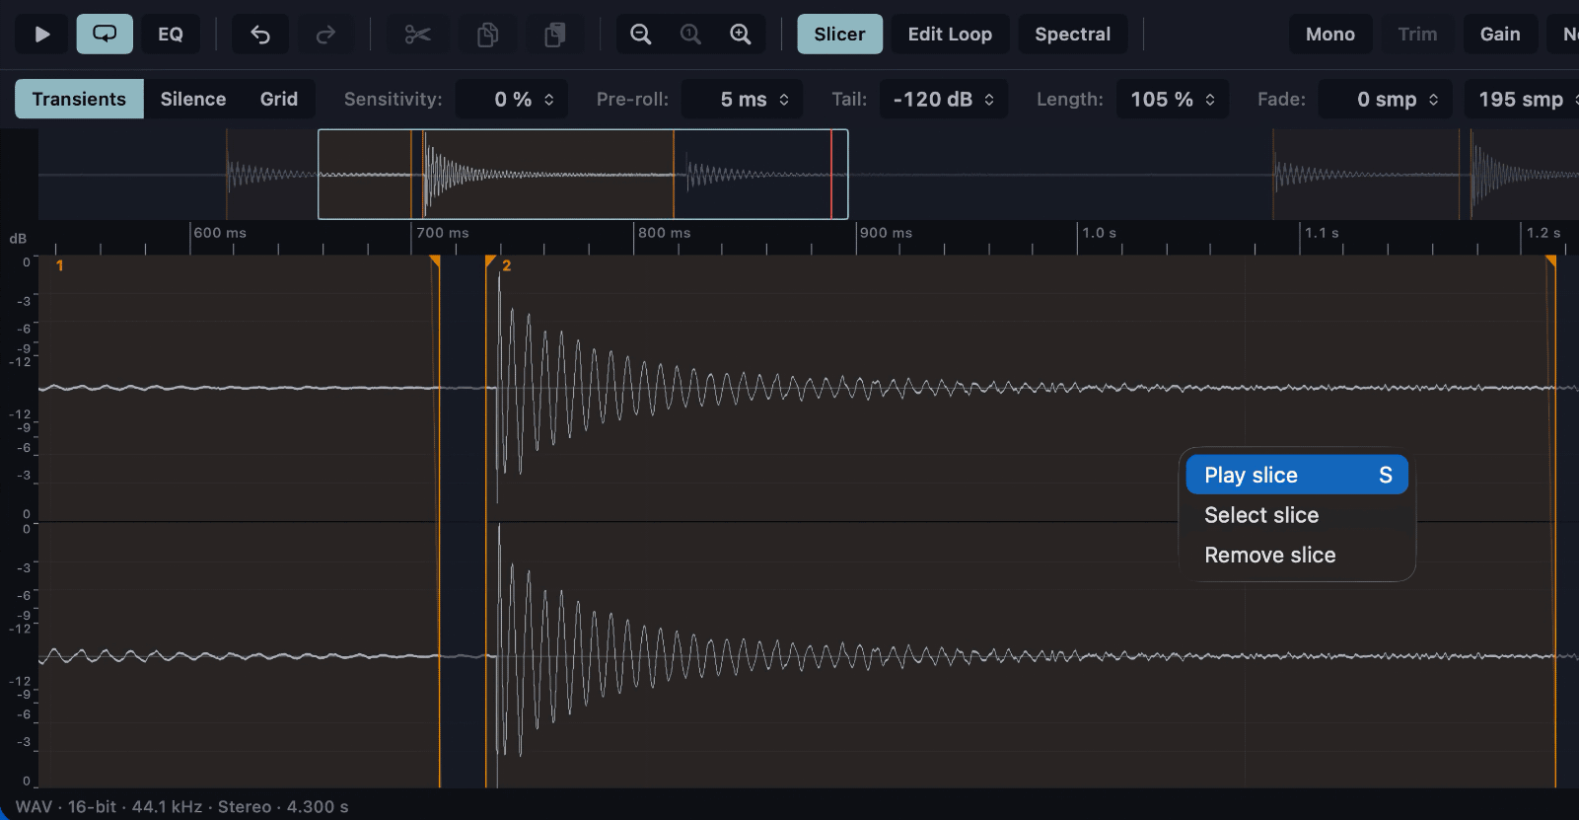The height and width of the screenshot is (820, 1579).
Task: Select Transients slicing mode
Action: coord(79,99)
